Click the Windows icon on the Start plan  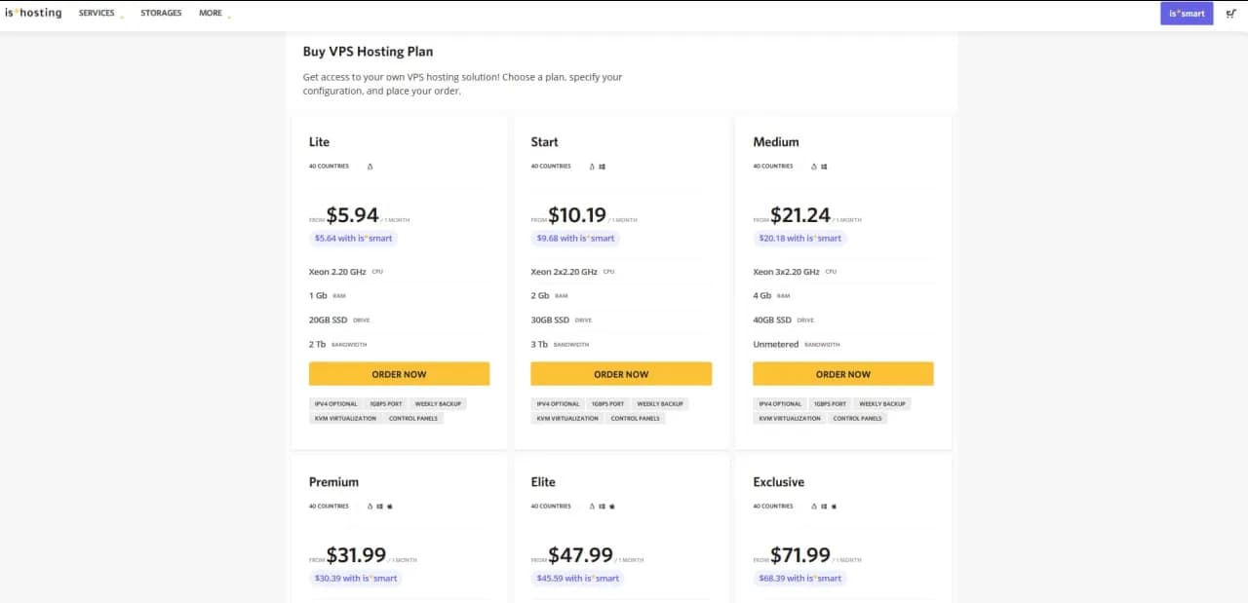click(600, 166)
